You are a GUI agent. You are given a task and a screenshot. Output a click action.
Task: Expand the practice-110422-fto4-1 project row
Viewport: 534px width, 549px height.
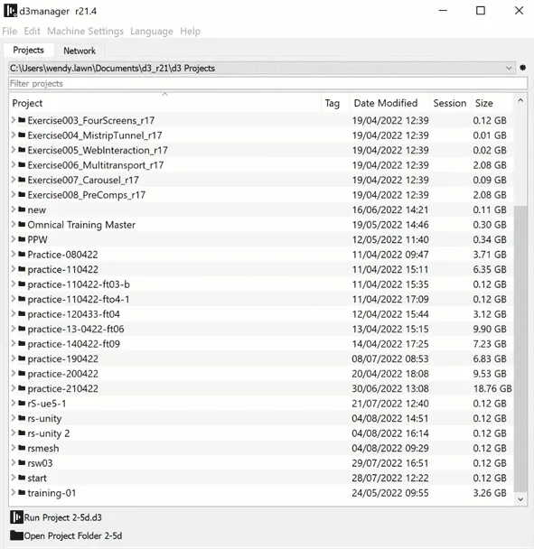14,299
